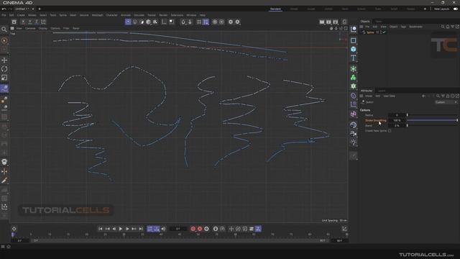Click the magnet tool in left toolbar
This screenshot has height=259, width=460.
[4, 162]
